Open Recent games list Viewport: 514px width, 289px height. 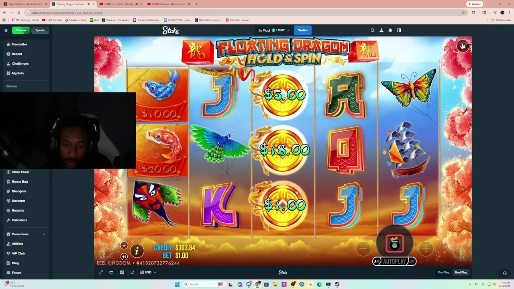click(17, 54)
